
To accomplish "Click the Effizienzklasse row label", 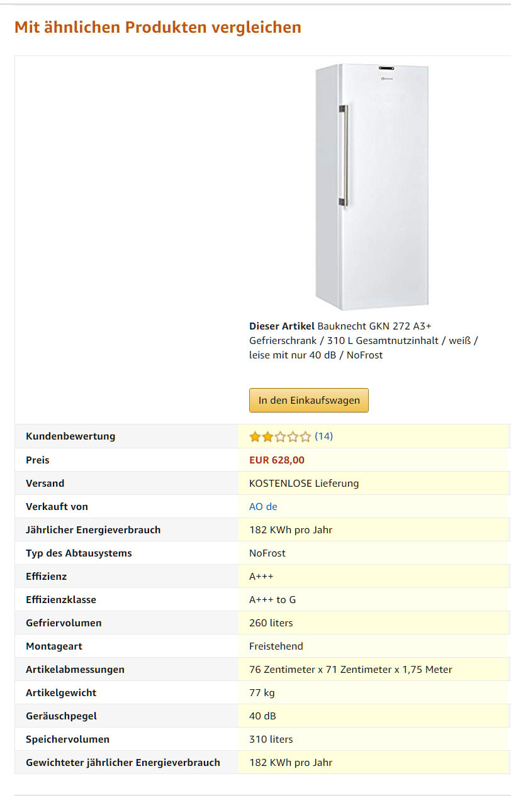I will 61,600.
